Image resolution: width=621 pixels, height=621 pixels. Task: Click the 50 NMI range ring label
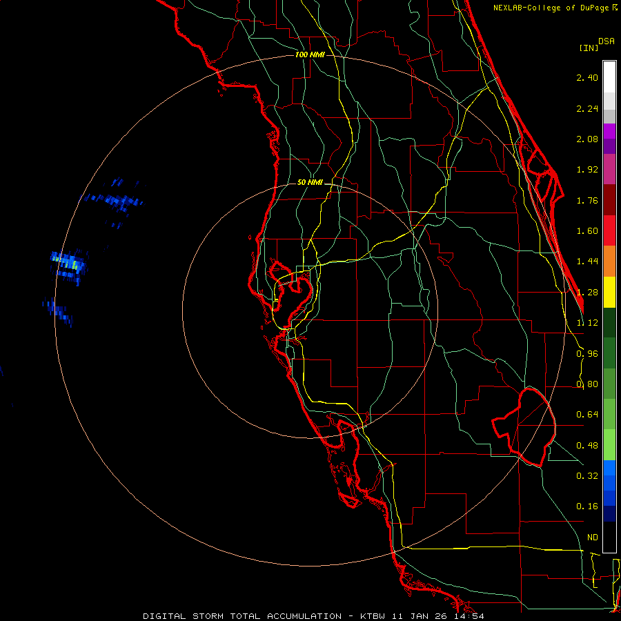310,183
